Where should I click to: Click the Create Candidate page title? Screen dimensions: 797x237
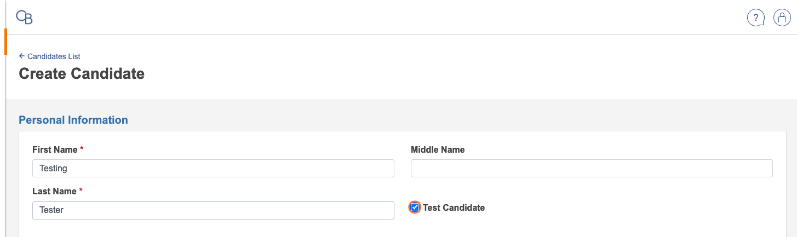tap(82, 73)
